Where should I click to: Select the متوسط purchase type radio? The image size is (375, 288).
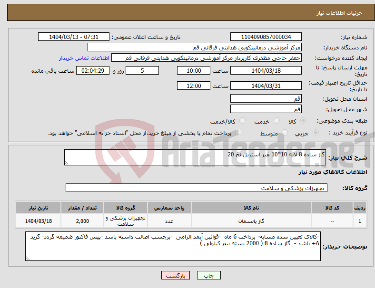click(x=285, y=132)
